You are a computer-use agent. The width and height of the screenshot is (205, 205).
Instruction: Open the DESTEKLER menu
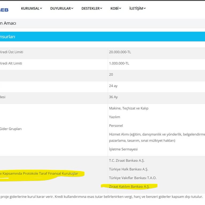tap(92, 8)
